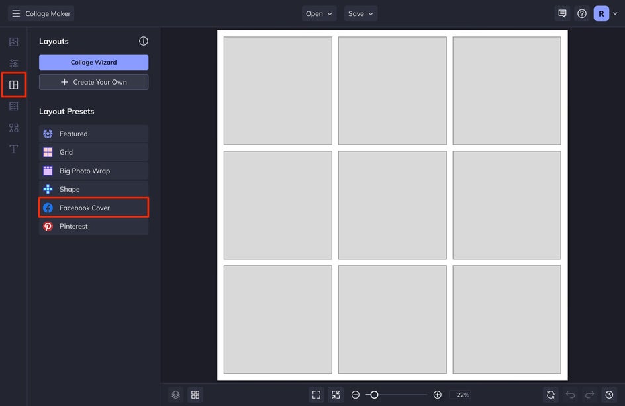625x406 pixels.
Task: Open the layers icon in bottom bar
Action: 176,395
